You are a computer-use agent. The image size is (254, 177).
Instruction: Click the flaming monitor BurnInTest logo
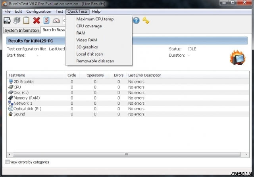(x=238, y=58)
